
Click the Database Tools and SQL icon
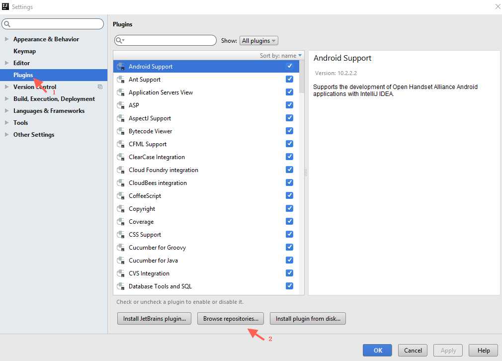[x=120, y=286]
